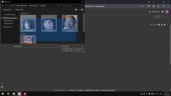171x96 pixels.
Task: Click the Мой компьютер breadcrumb in address bar
Action: 22,6
